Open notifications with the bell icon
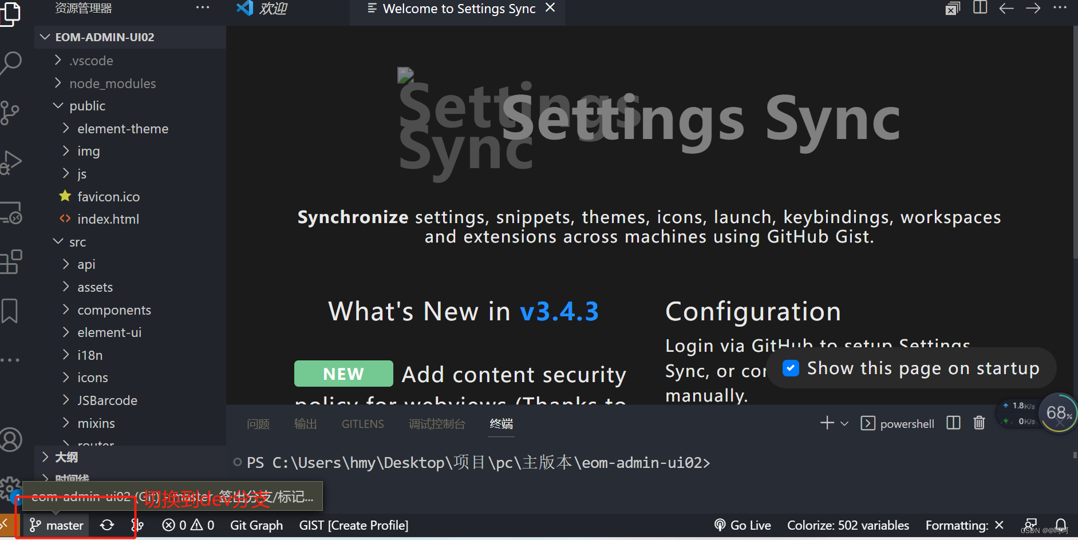Image resolution: width=1078 pixels, height=540 pixels. (1061, 525)
